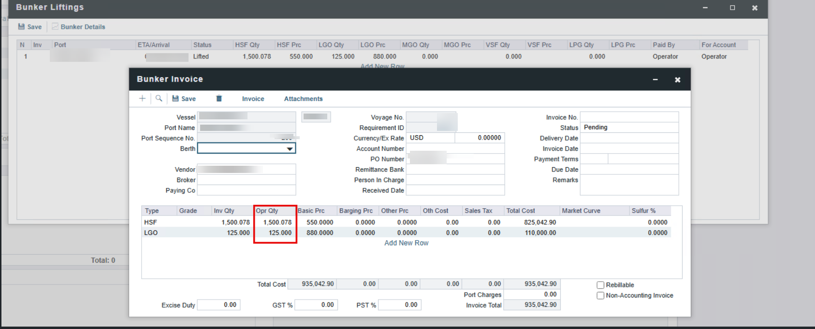
Task: Click the plus icon in Bunker Invoice toolbar
Action: [142, 99]
